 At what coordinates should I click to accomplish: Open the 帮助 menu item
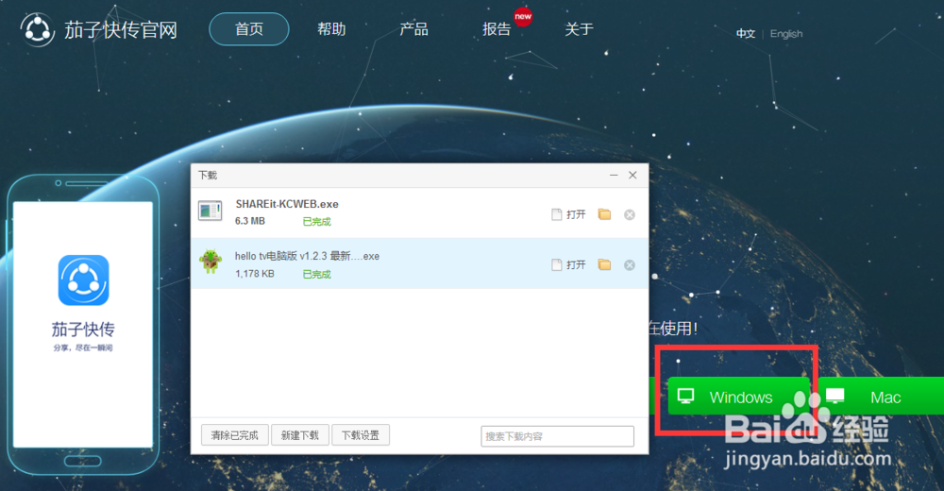click(x=331, y=29)
